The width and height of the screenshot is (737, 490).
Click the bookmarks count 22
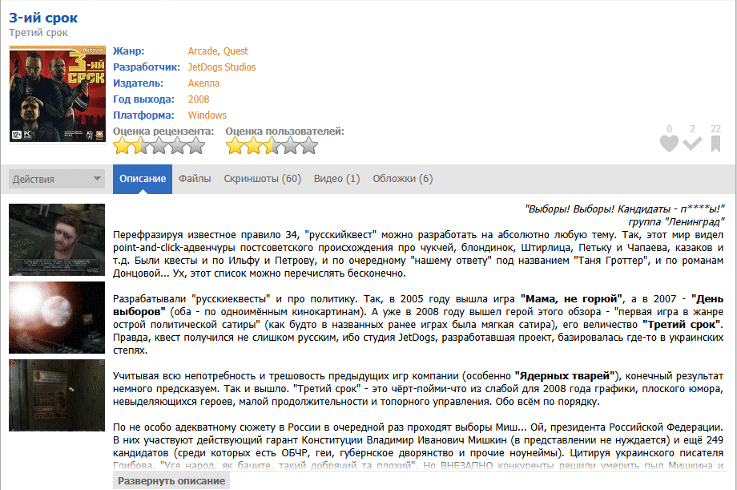715,129
